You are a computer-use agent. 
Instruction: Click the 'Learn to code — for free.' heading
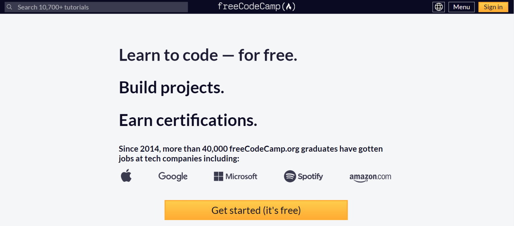pyautogui.click(x=208, y=54)
